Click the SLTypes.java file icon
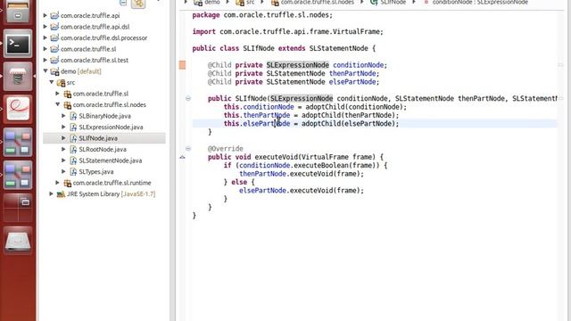 coord(73,171)
